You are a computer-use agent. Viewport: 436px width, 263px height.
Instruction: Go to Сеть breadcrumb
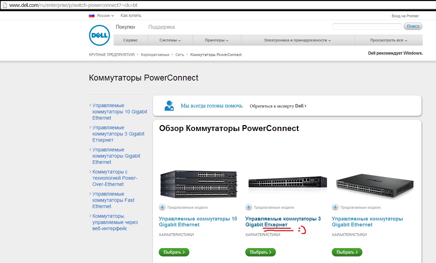[x=180, y=55]
